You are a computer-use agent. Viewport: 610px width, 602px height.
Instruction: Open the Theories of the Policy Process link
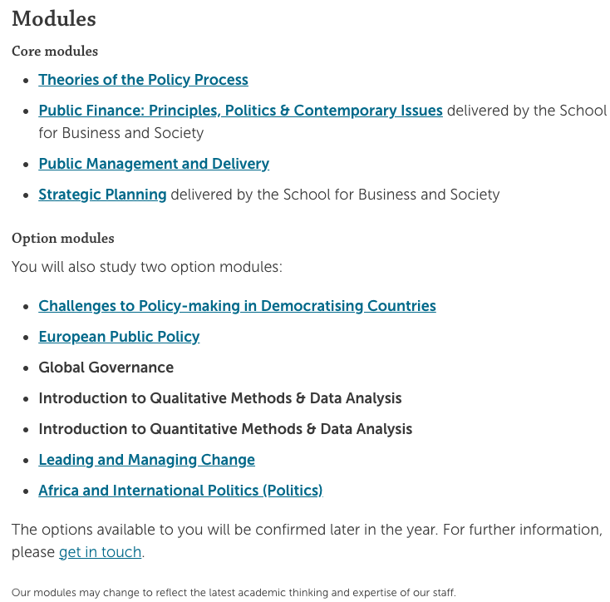point(143,80)
